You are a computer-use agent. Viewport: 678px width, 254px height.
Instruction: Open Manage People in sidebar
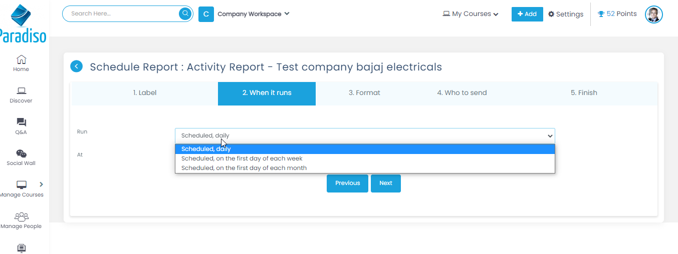click(21, 217)
